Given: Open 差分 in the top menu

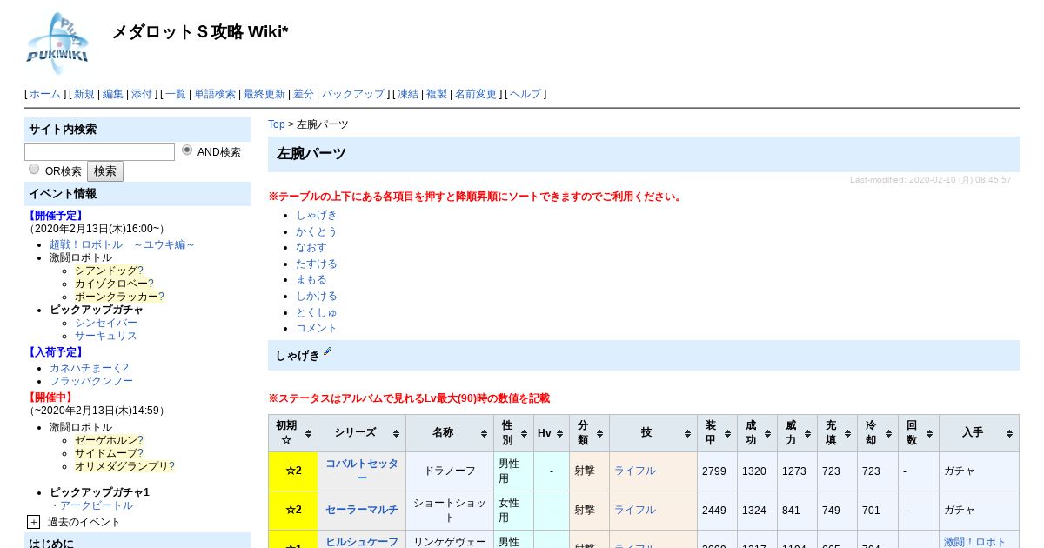Looking at the screenshot, I should pyautogui.click(x=304, y=94).
